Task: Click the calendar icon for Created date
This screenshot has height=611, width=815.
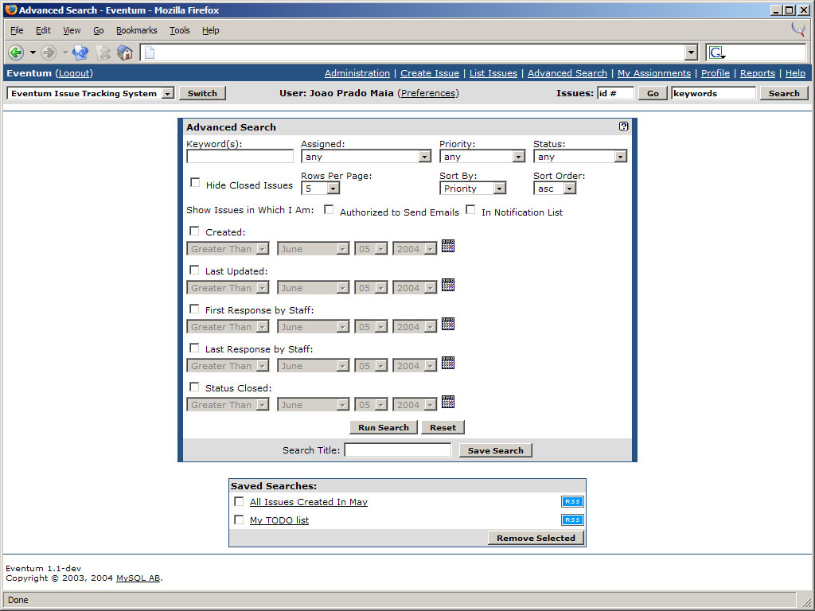Action: coord(447,247)
